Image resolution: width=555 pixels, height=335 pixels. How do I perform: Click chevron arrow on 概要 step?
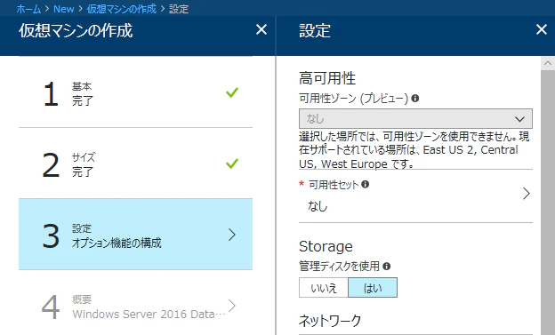click(x=232, y=306)
